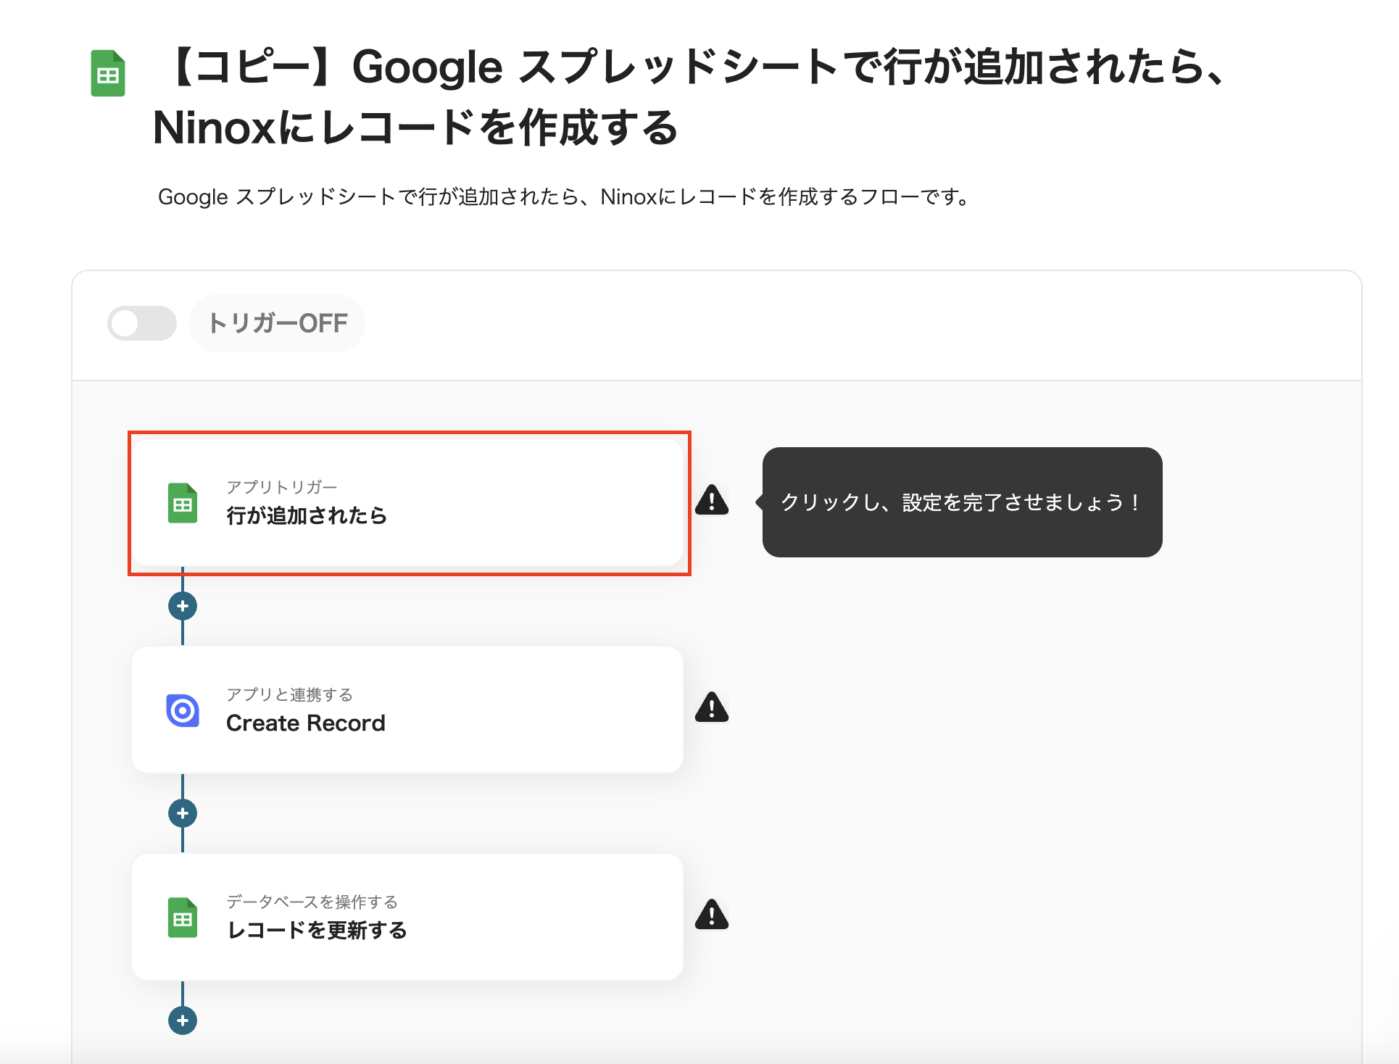Click Google Sheets icon in app trigger step
This screenshot has width=1399, height=1064.
pyautogui.click(x=183, y=503)
